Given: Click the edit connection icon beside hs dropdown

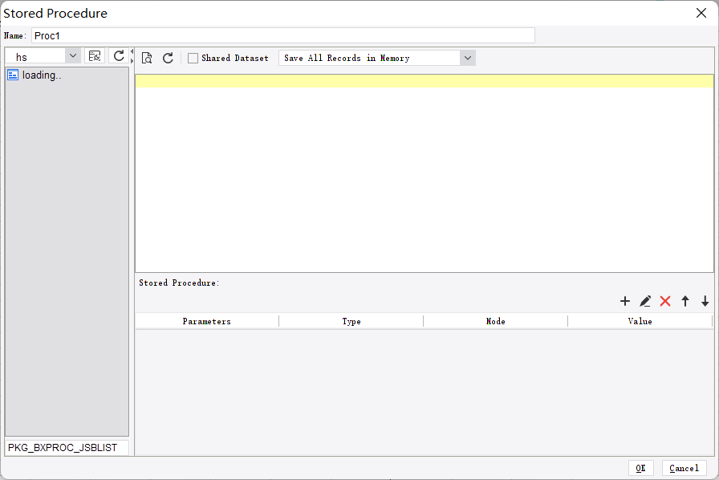Looking at the screenshot, I should [x=94, y=55].
